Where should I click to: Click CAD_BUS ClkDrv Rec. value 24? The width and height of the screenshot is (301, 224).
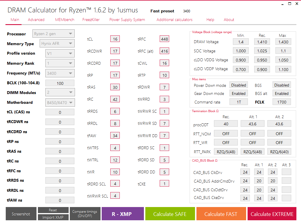point(245,172)
